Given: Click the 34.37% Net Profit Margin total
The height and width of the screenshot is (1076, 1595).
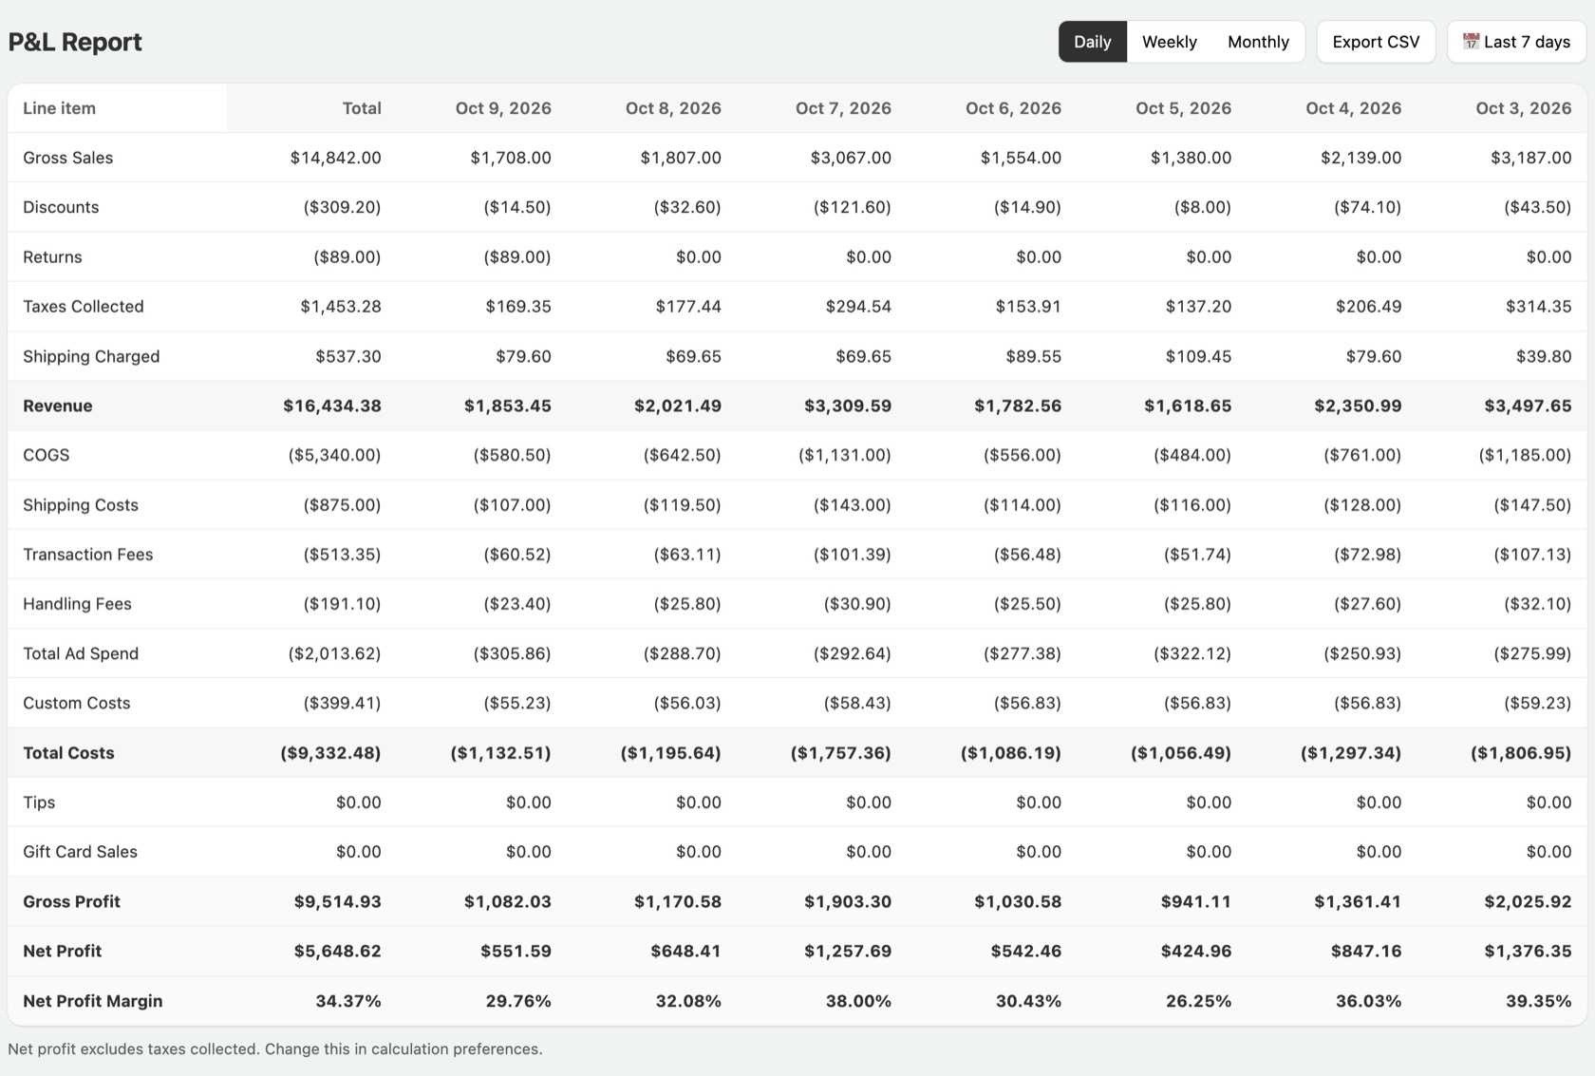Looking at the screenshot, I should point(348,1001).
